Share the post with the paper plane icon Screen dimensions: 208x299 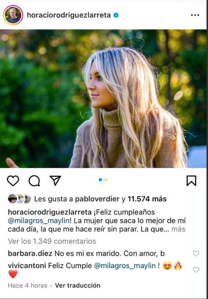click(x=55, y=180)
